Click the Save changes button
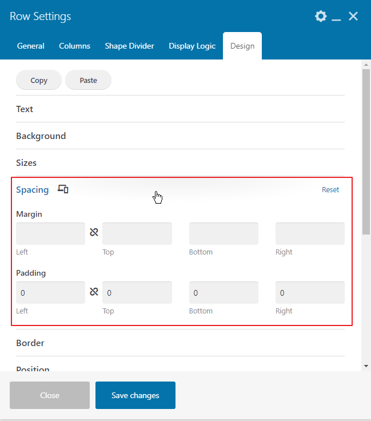This screenshot has height=421, width=371. tap(135, 395)
